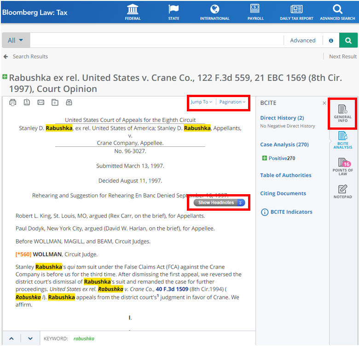Click the print icon in document toolbar
The height and width of the screenshot is (346, 359).
[13, 102]
